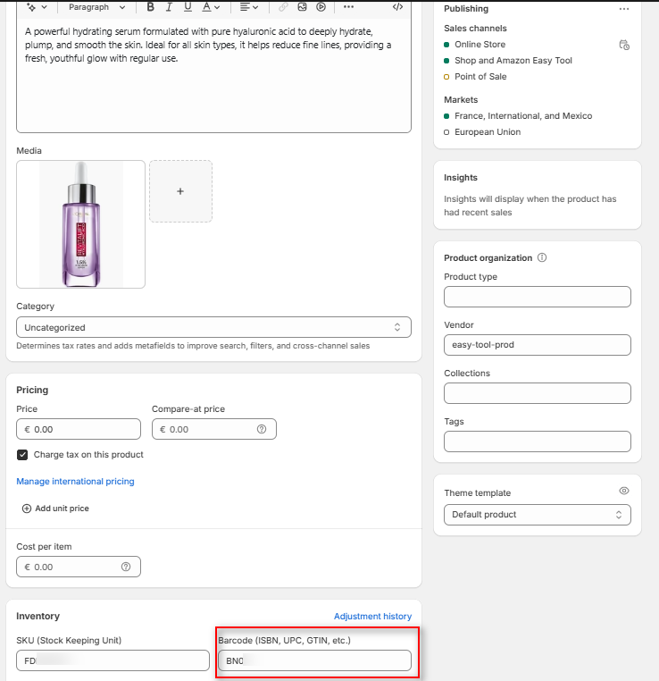659x681 pixels.
Task: Apply underline formatting in the editor
Action: 188,7
